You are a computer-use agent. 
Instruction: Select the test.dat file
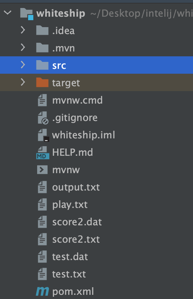(70, 257)
